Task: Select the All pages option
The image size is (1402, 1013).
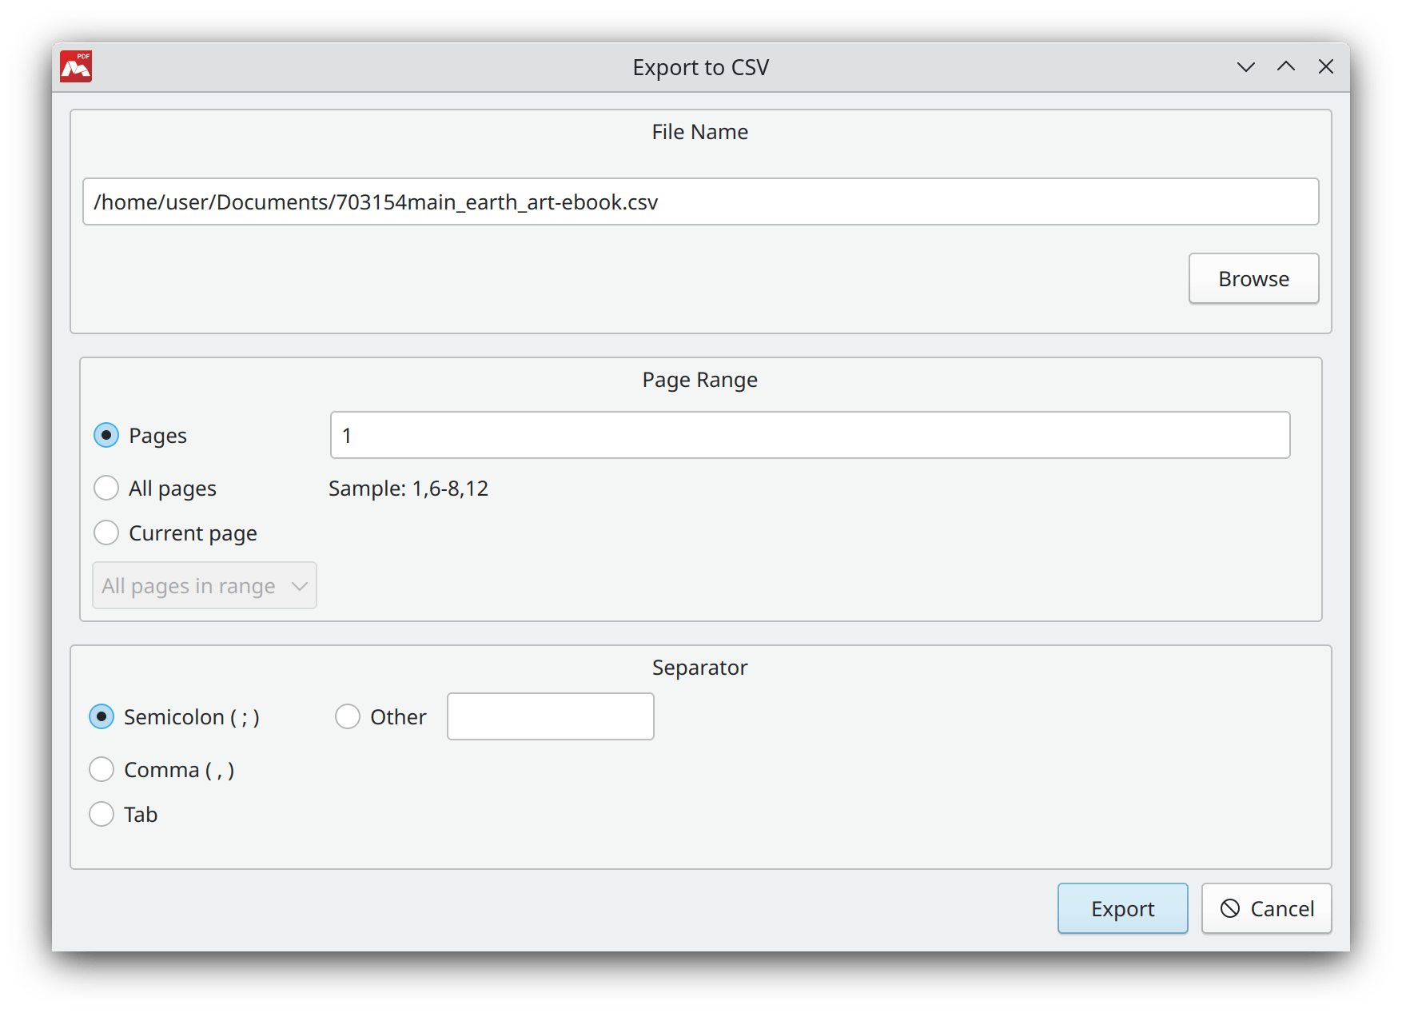Action: (106, 488)
